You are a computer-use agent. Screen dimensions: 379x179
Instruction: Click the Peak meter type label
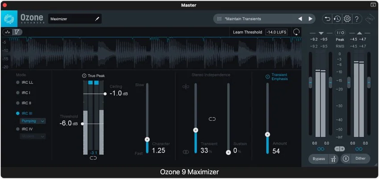click(x=340, y=39)
